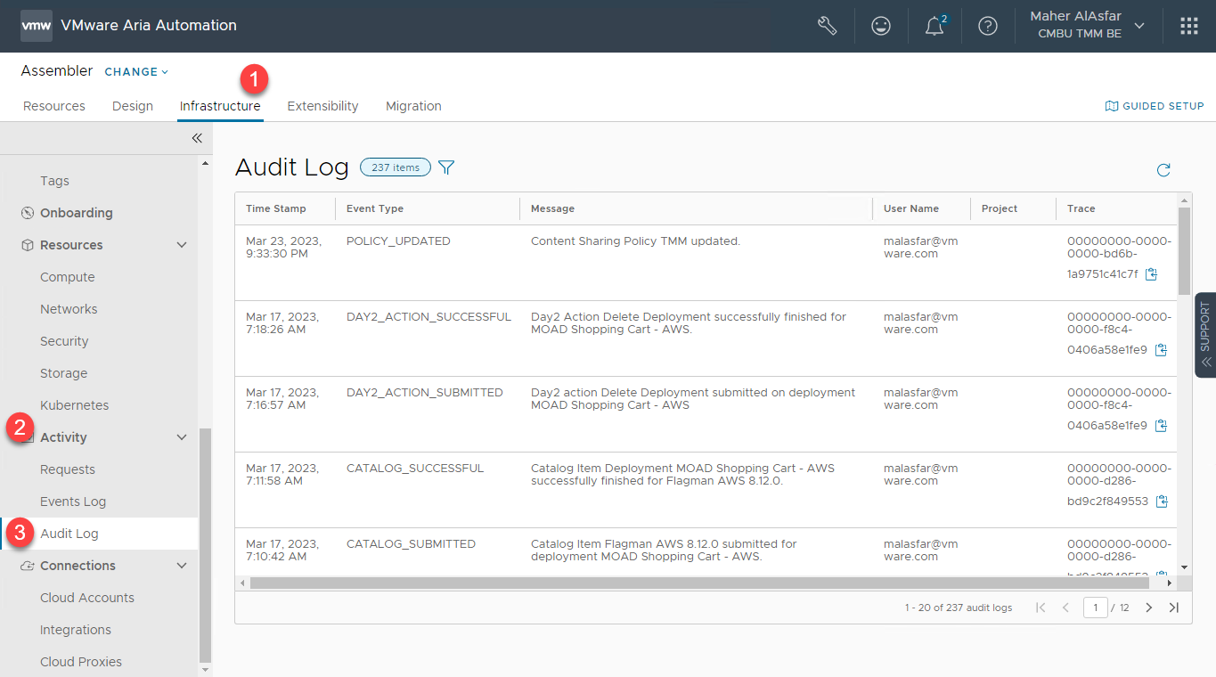Viewport: 1216px width, 677px height.
Task: Click the help question mark icon
Action: pyautogui.click(x=988, y=26)
